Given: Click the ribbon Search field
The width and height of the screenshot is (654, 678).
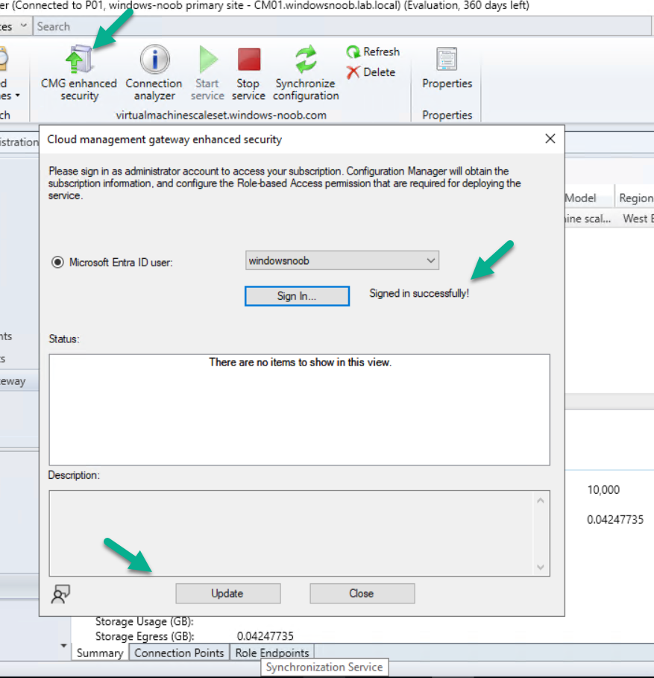Looking at the screenshot, I should point(342,26).
